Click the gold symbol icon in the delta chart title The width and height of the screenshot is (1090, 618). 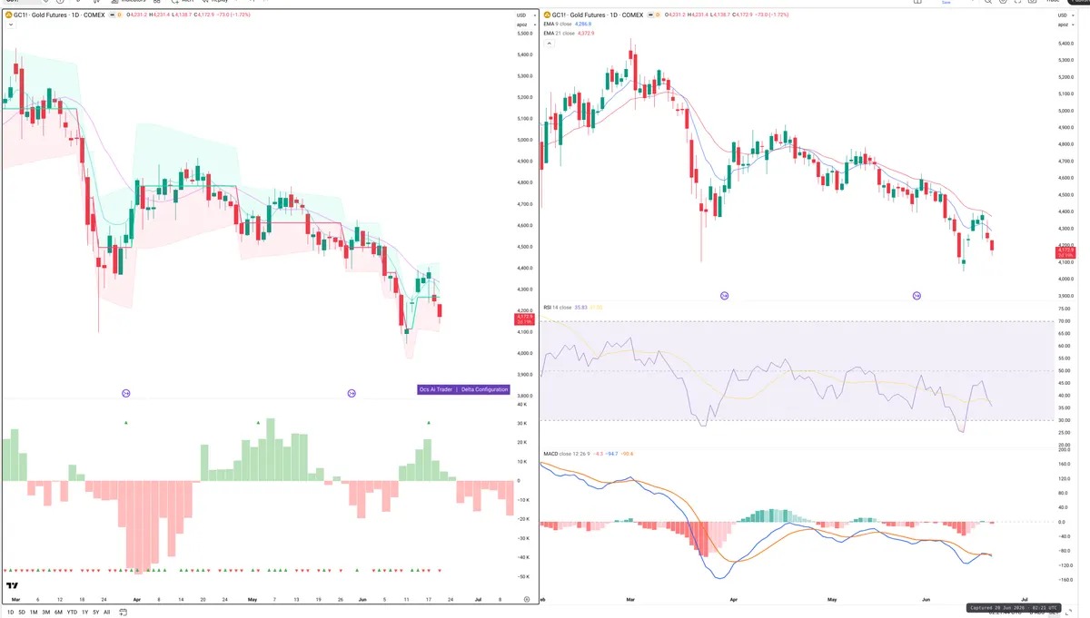coord(8,15)
